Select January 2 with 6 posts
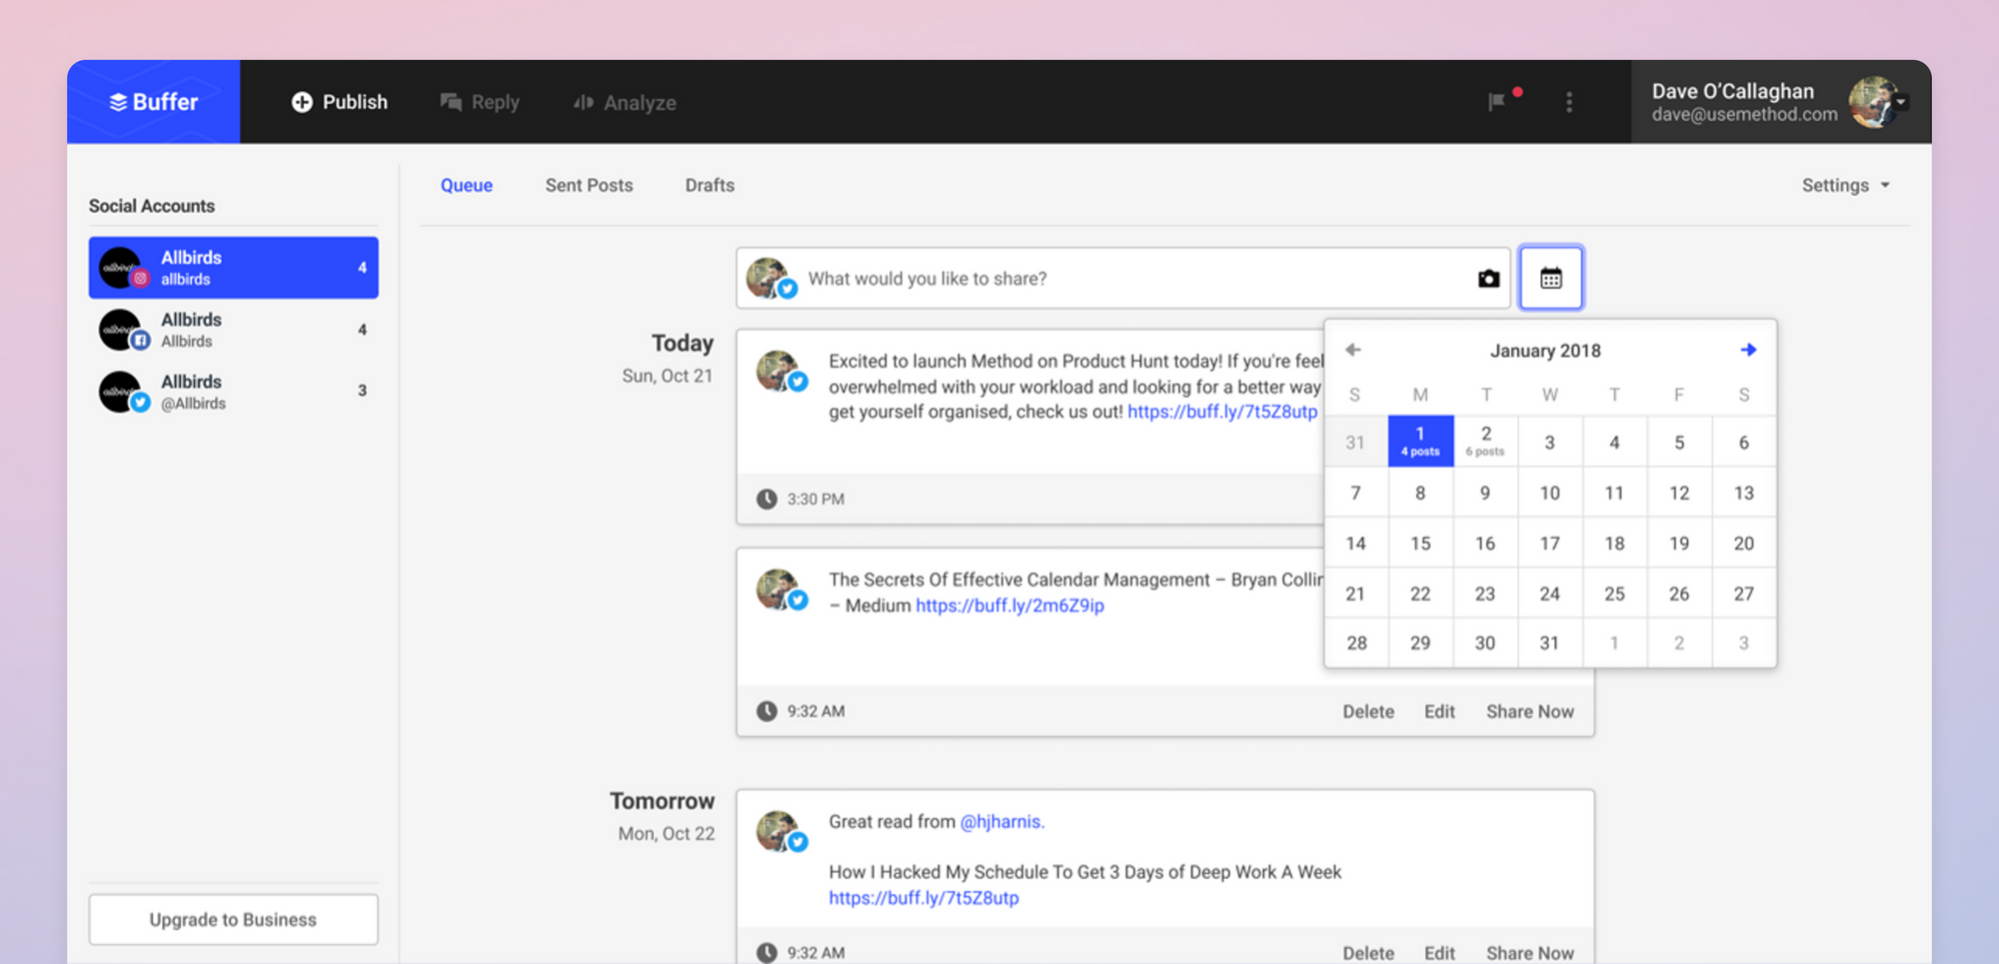This screenshot has height=964, width=1999. (x=1485, y=441)
